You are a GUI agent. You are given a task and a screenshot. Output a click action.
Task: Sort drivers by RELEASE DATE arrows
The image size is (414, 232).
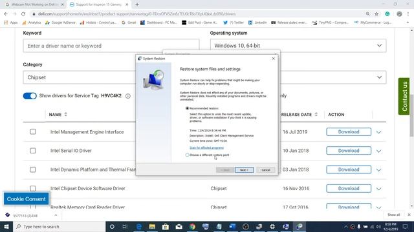pos(316,115)
